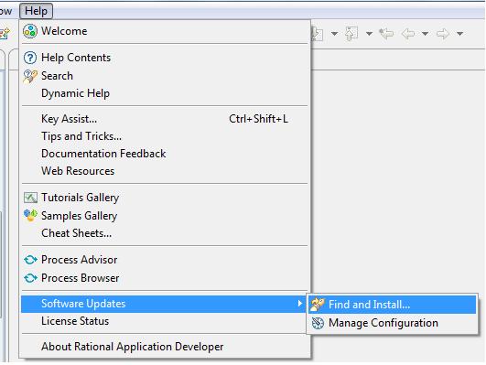This screenshot has width=486, height=365.
Task: Choose Search from Help menu
Action: (x=57, y=76)
